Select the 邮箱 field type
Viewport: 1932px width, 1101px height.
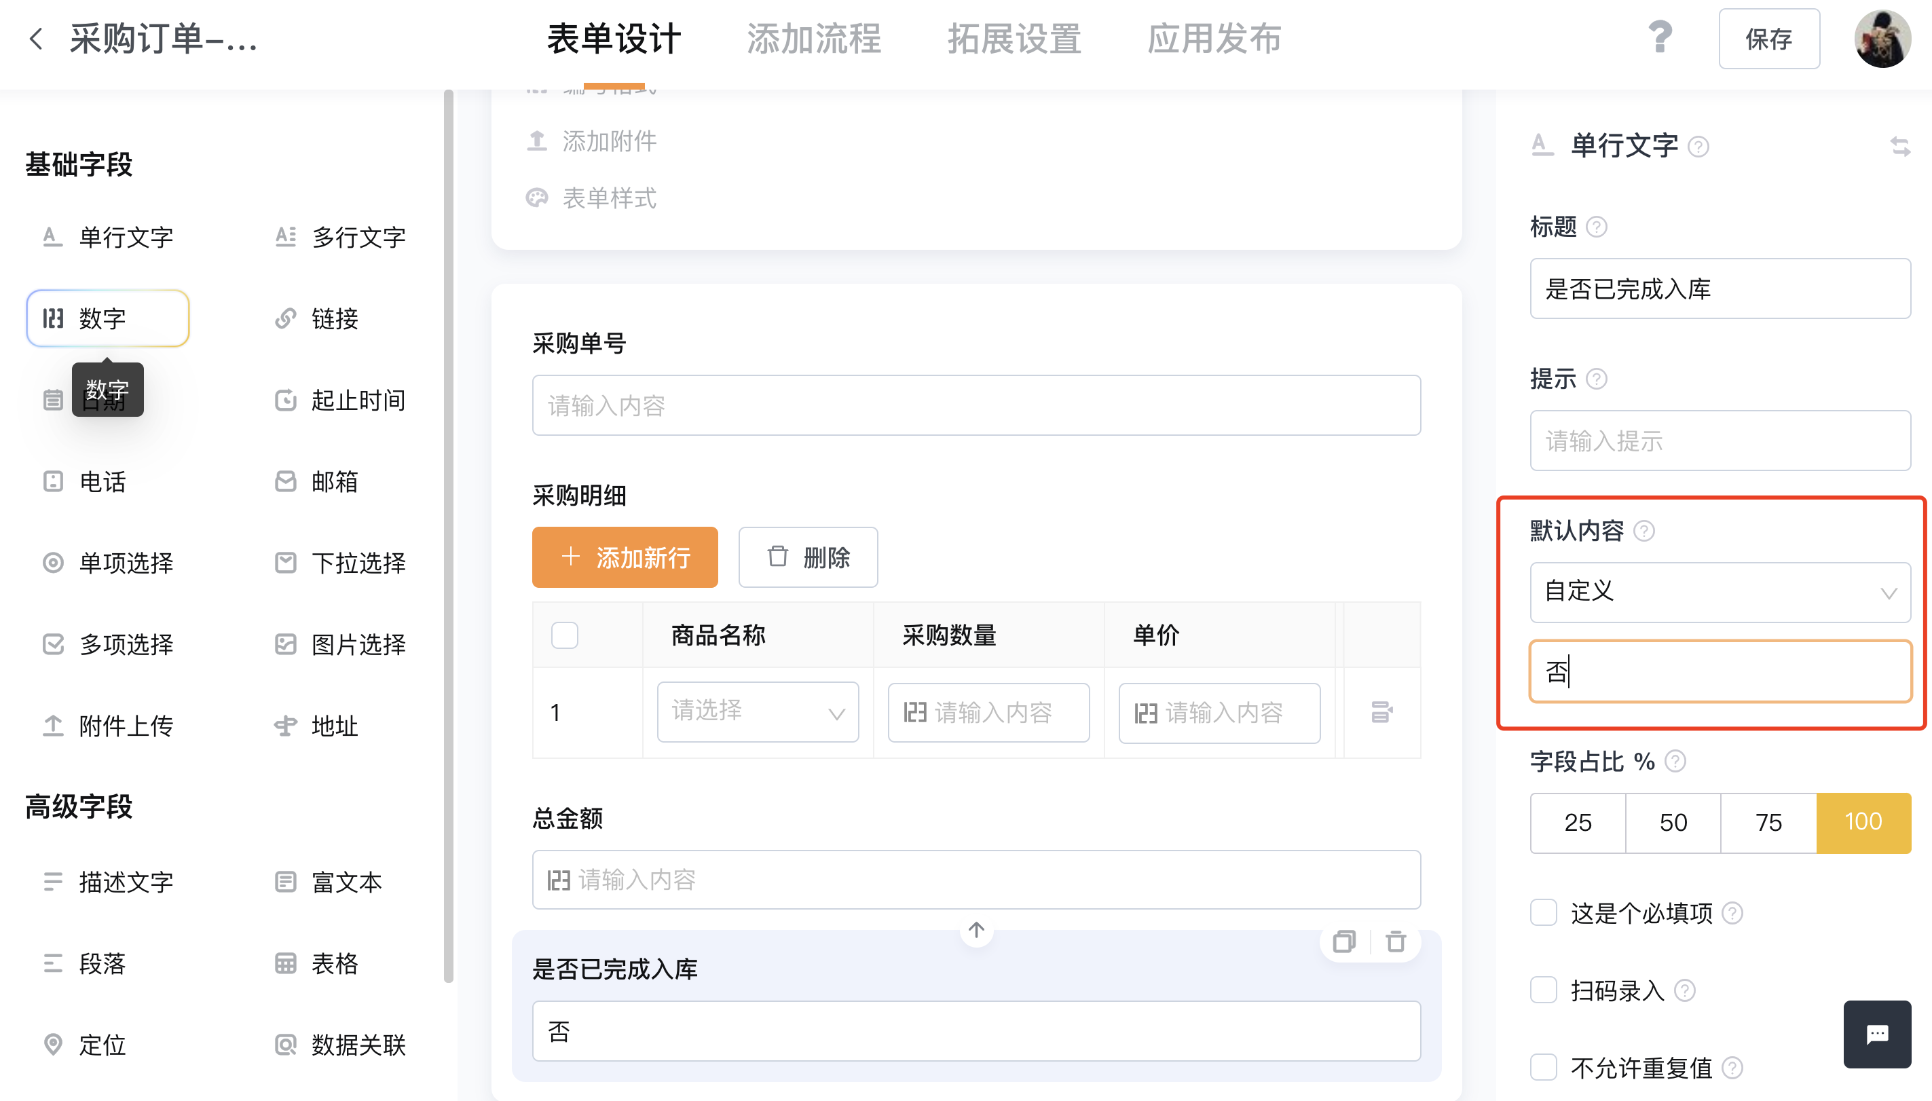click(x=339, y=482)
